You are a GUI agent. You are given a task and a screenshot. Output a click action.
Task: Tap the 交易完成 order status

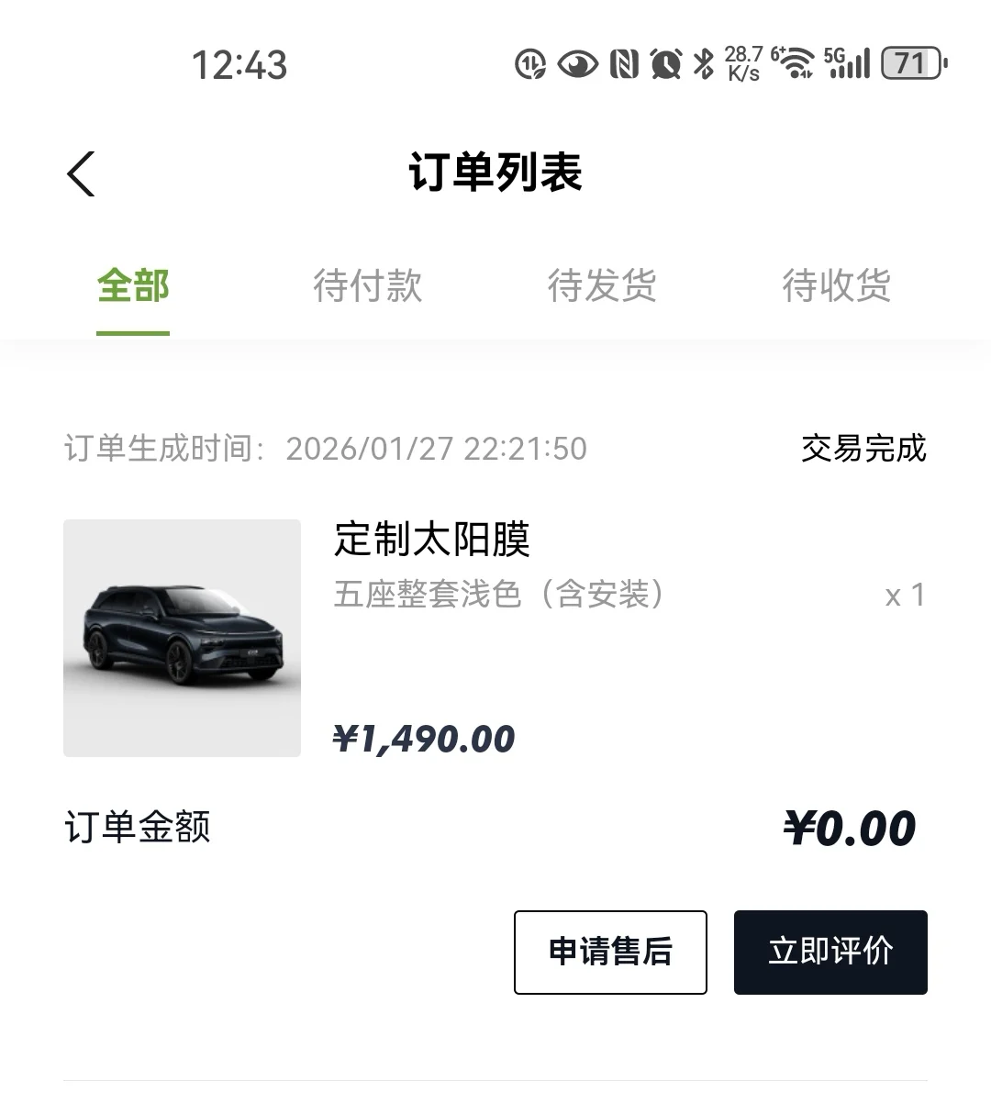click(x=863, y=449)
